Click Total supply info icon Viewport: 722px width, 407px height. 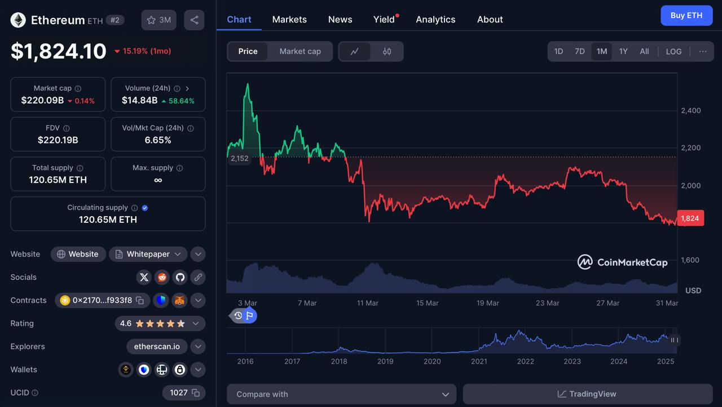(80, 168)
